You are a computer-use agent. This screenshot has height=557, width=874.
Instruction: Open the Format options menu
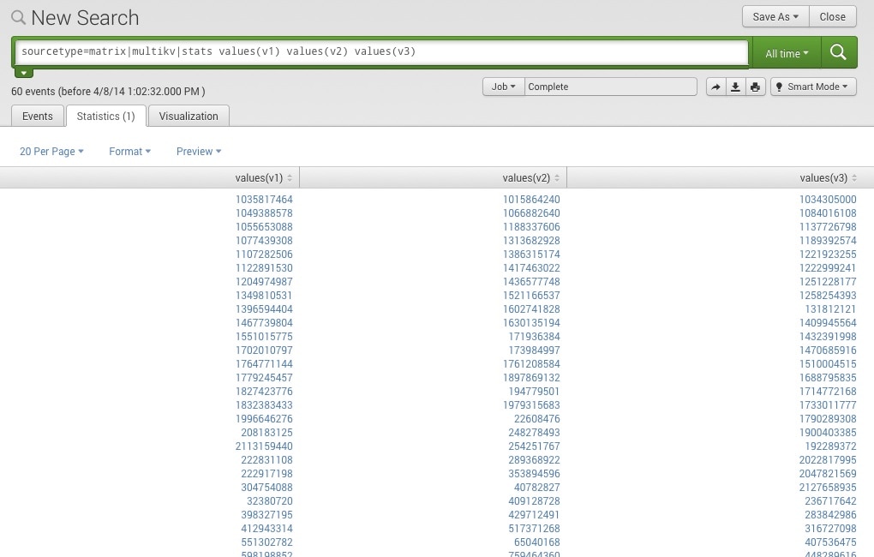pos(129,152)
